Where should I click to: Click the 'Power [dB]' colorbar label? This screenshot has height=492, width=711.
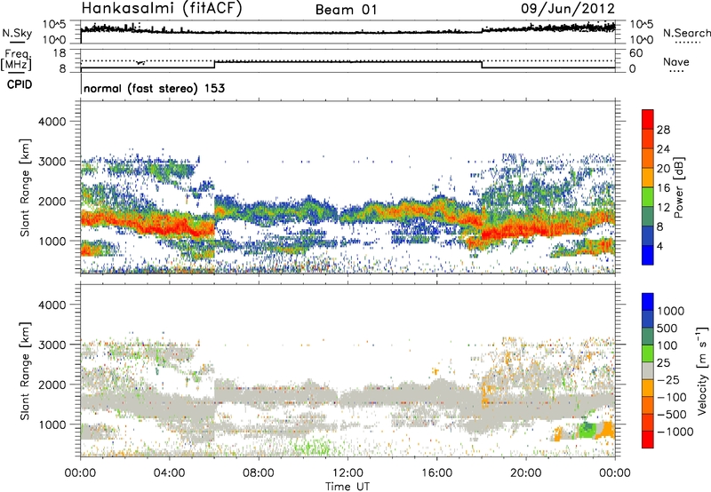(678, 187)
